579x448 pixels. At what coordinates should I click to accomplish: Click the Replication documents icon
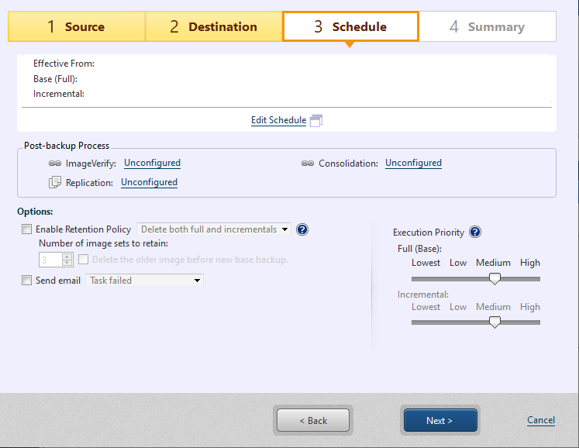(x=55, y=183)
